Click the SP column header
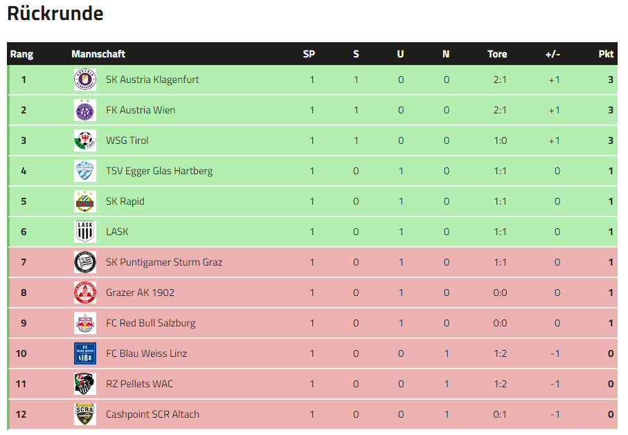The image size is (628, 435). [x=309, y=54]
